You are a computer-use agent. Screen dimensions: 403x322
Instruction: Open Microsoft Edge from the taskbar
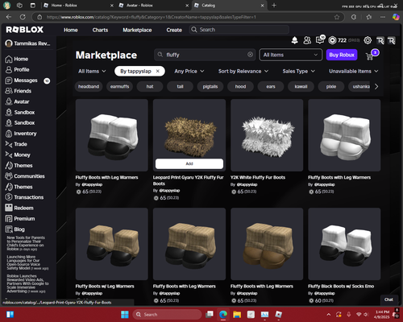[223, 314]
